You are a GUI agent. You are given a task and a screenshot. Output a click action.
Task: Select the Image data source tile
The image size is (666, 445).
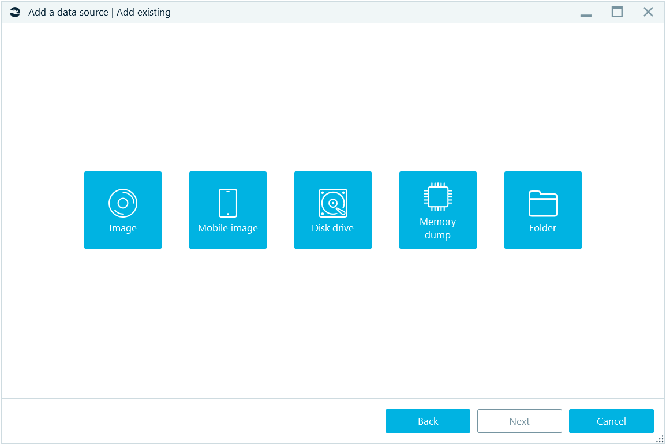click(x=123, y=210)
